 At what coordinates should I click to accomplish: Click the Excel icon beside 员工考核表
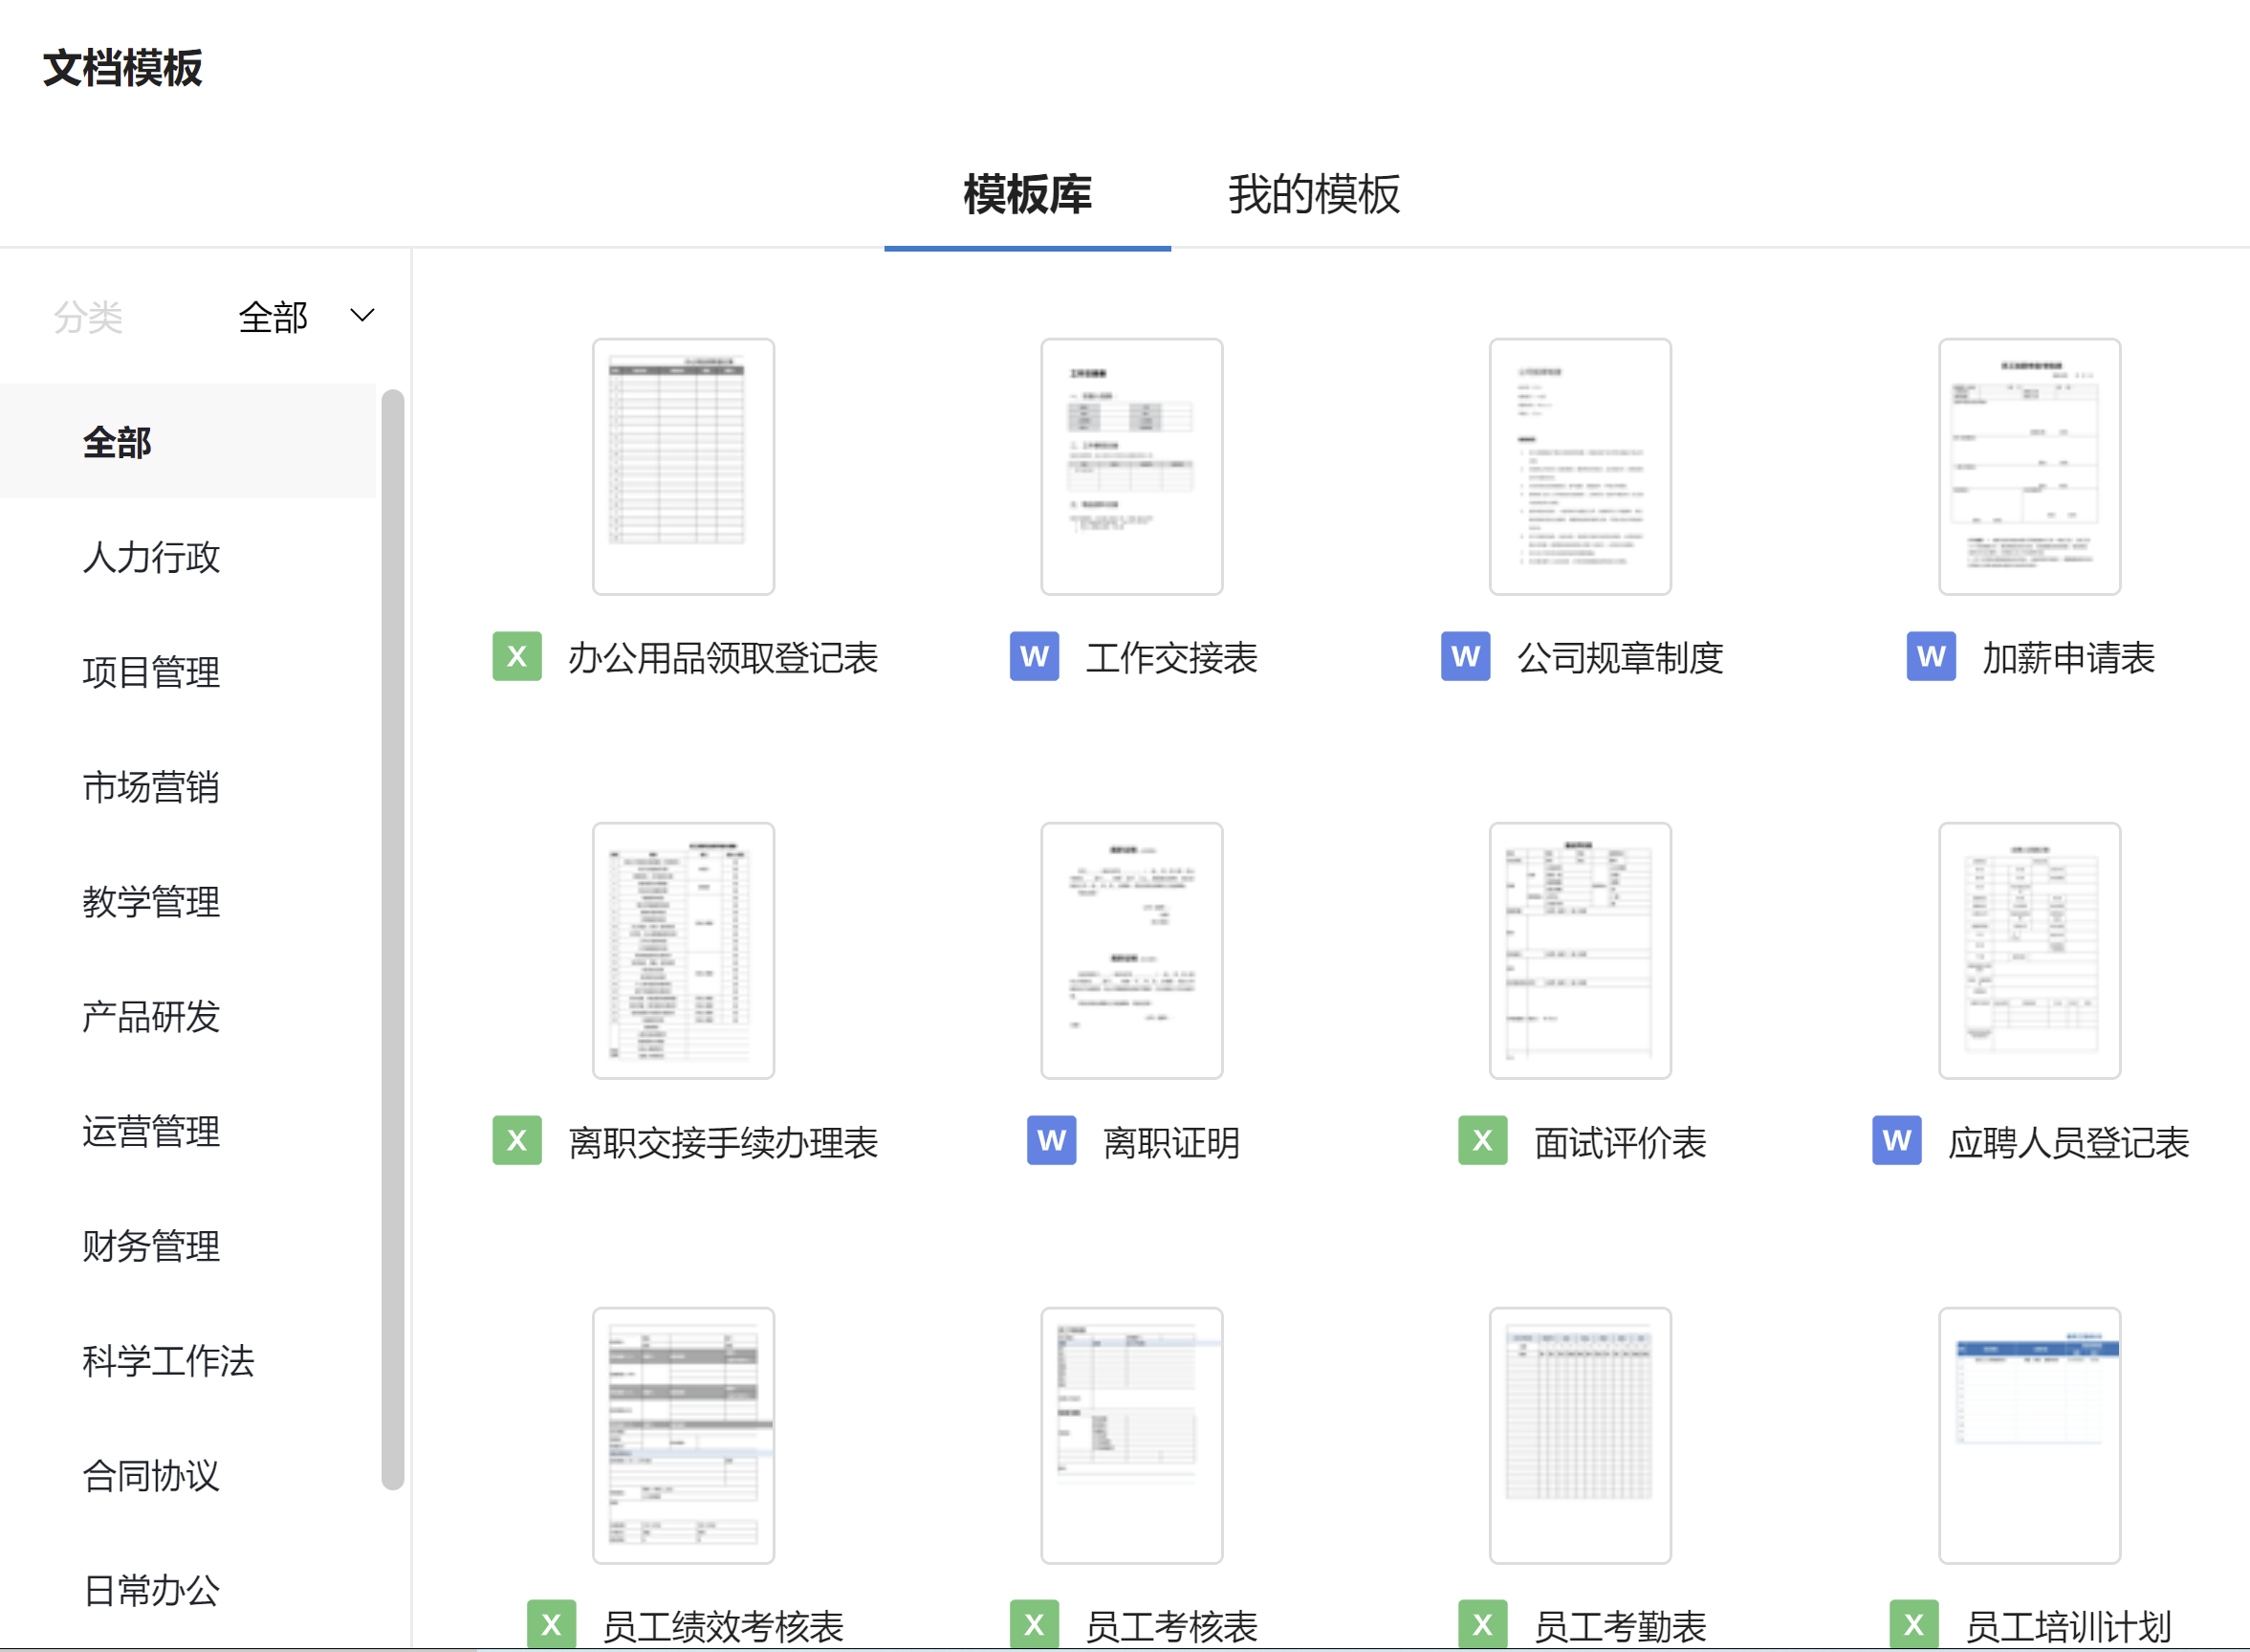point(1034,1624)
